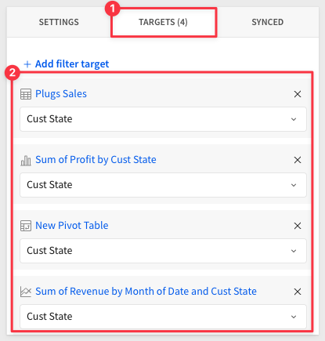Select the Targets (4) tab
The image size is (325, 341).
(x=163, y=22)
